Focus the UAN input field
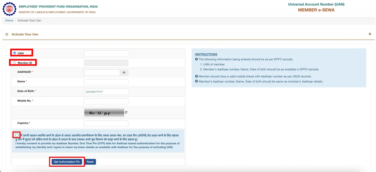The width and height of the screenshot is (376, 172). [106, 53]
